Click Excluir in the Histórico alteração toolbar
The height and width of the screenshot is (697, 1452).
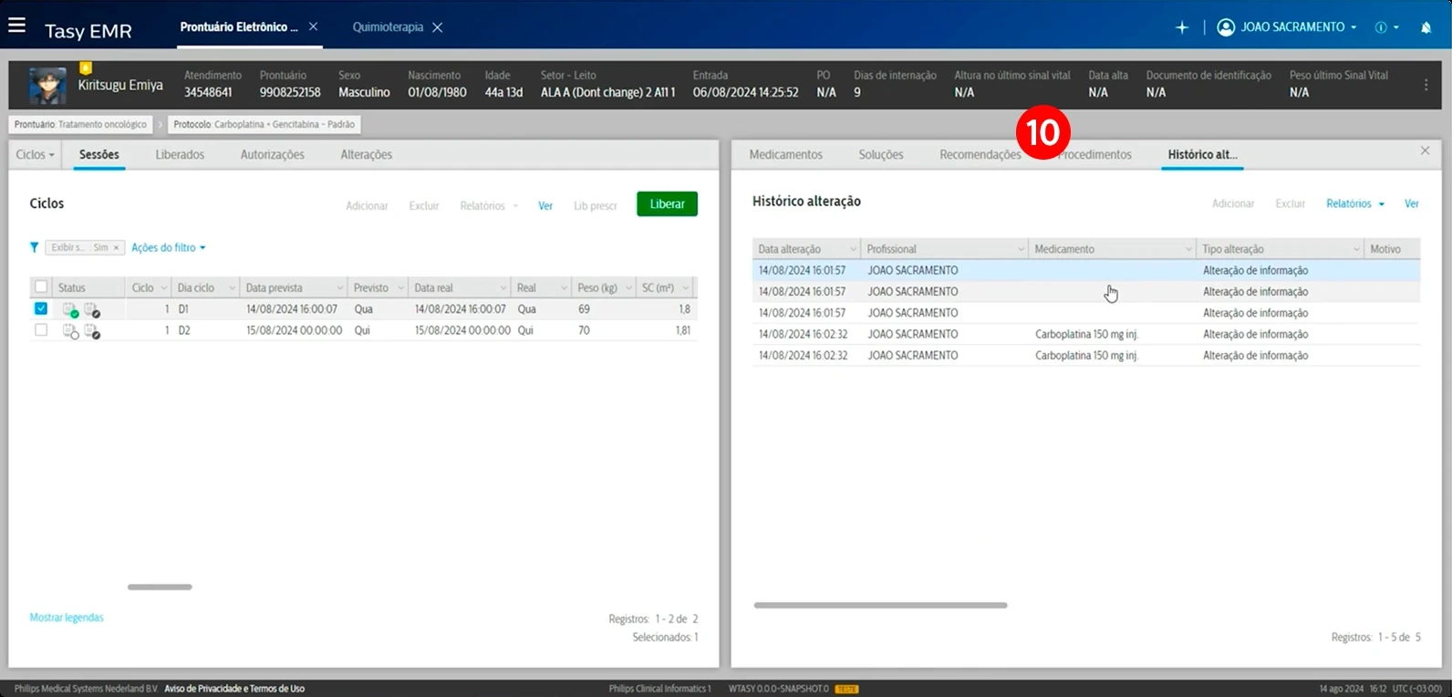coord(1290,203)
